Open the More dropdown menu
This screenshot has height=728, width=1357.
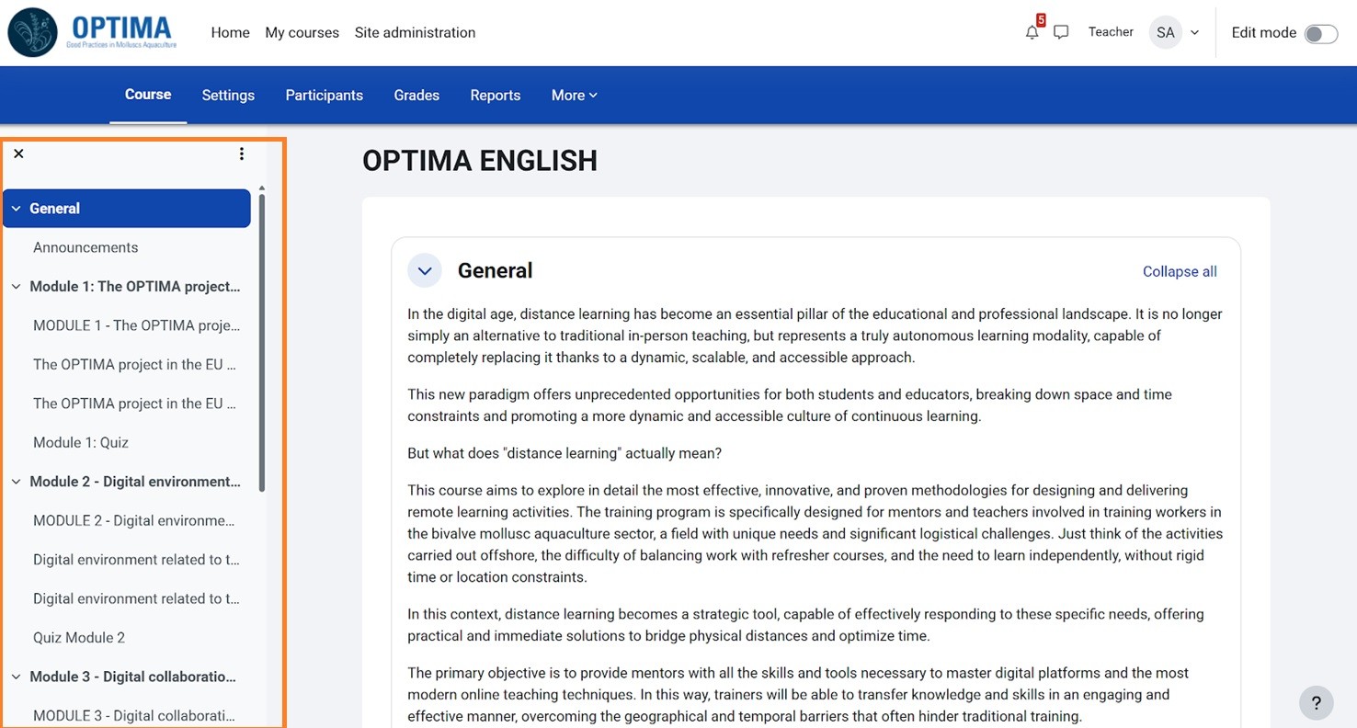click(x=575, y=96)
